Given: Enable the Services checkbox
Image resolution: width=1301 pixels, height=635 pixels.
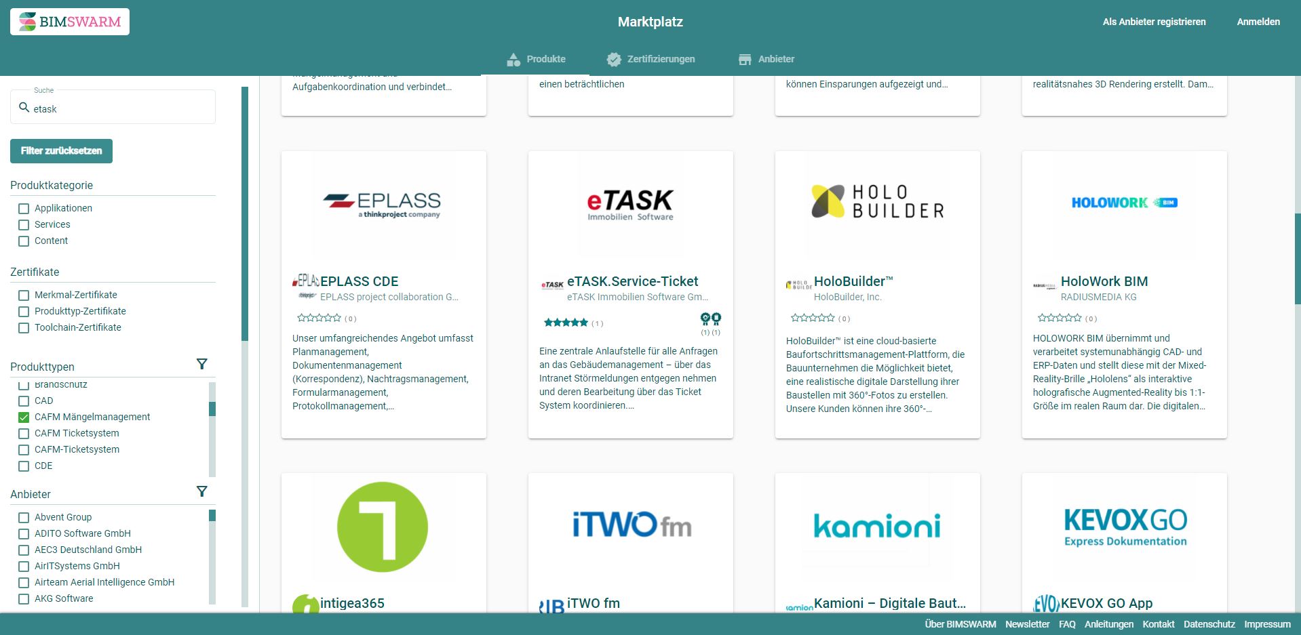Looking at the screenshot, I should (24, 225).
